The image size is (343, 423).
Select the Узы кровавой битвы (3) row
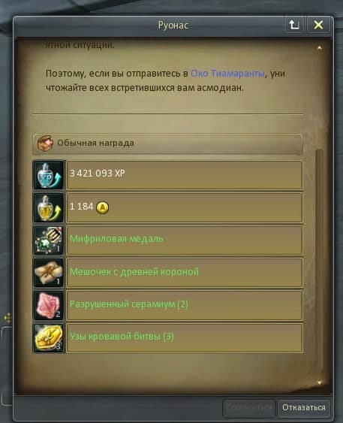coord(185,338)
